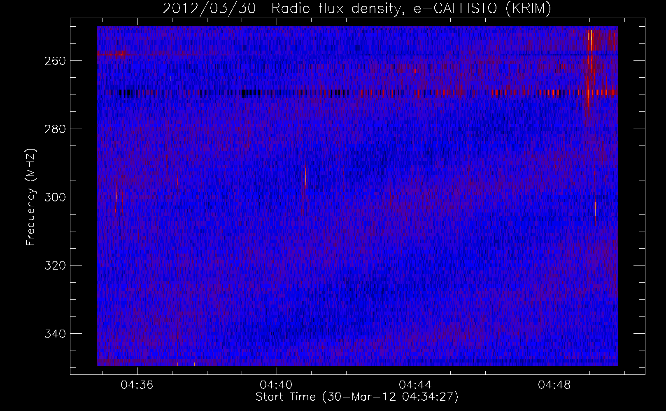
Task: Click the 260 frequency tick label
Action: click(x=55, y=61)
